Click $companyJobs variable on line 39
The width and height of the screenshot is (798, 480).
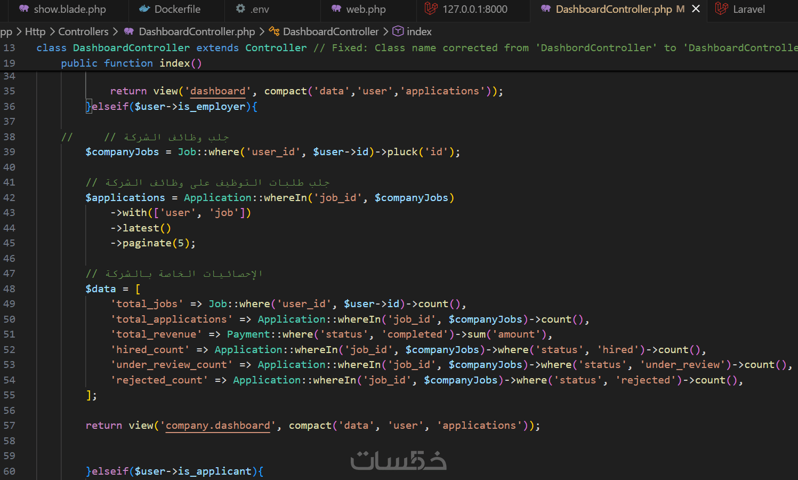pos(122,152)
